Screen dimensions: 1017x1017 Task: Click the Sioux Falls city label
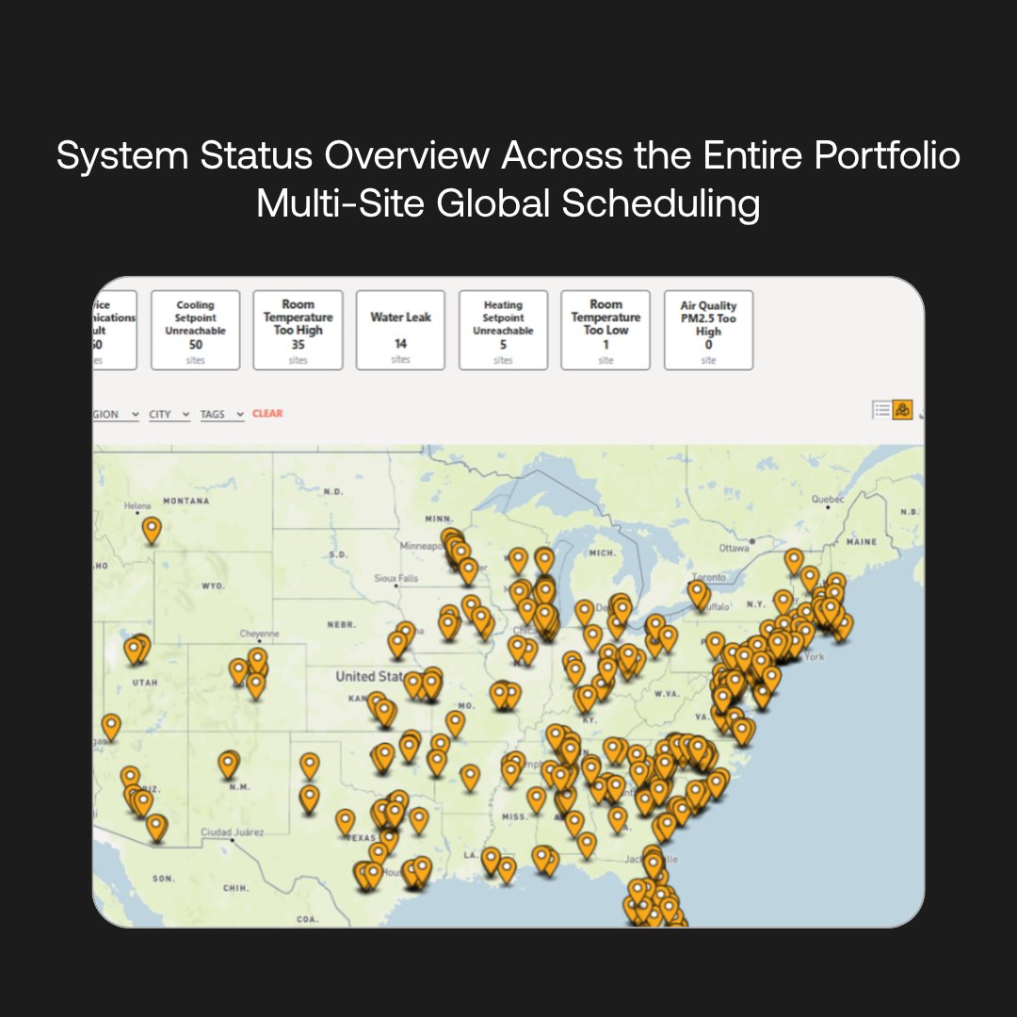(395, 578)
